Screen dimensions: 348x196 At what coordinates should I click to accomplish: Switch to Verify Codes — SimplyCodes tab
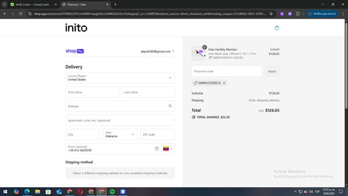[32, 4]
